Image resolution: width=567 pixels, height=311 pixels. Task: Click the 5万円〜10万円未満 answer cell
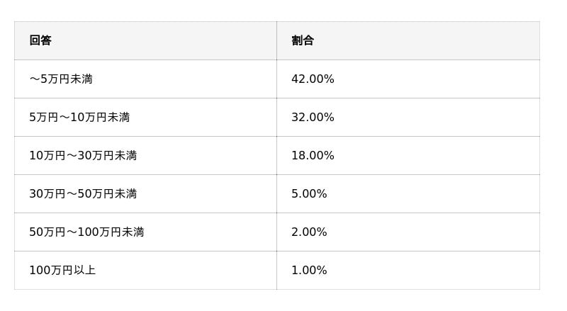click(79, 118)
